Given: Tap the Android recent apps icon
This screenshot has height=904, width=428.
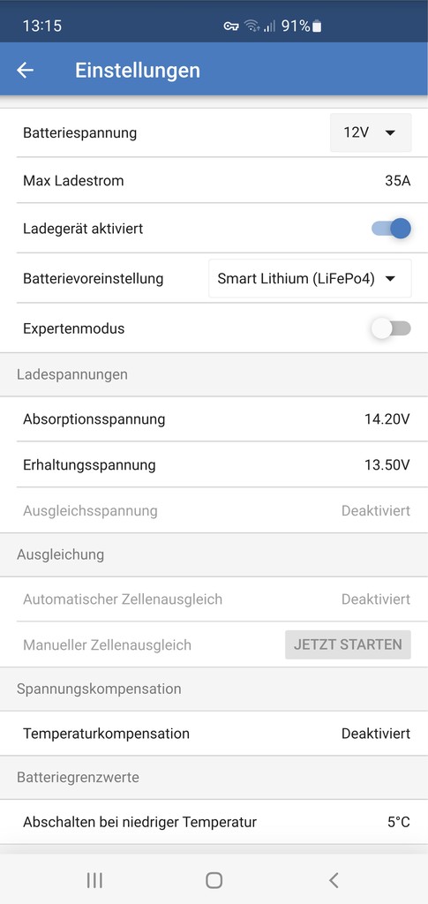Looking at the screenshot, I should coord(94,880).
